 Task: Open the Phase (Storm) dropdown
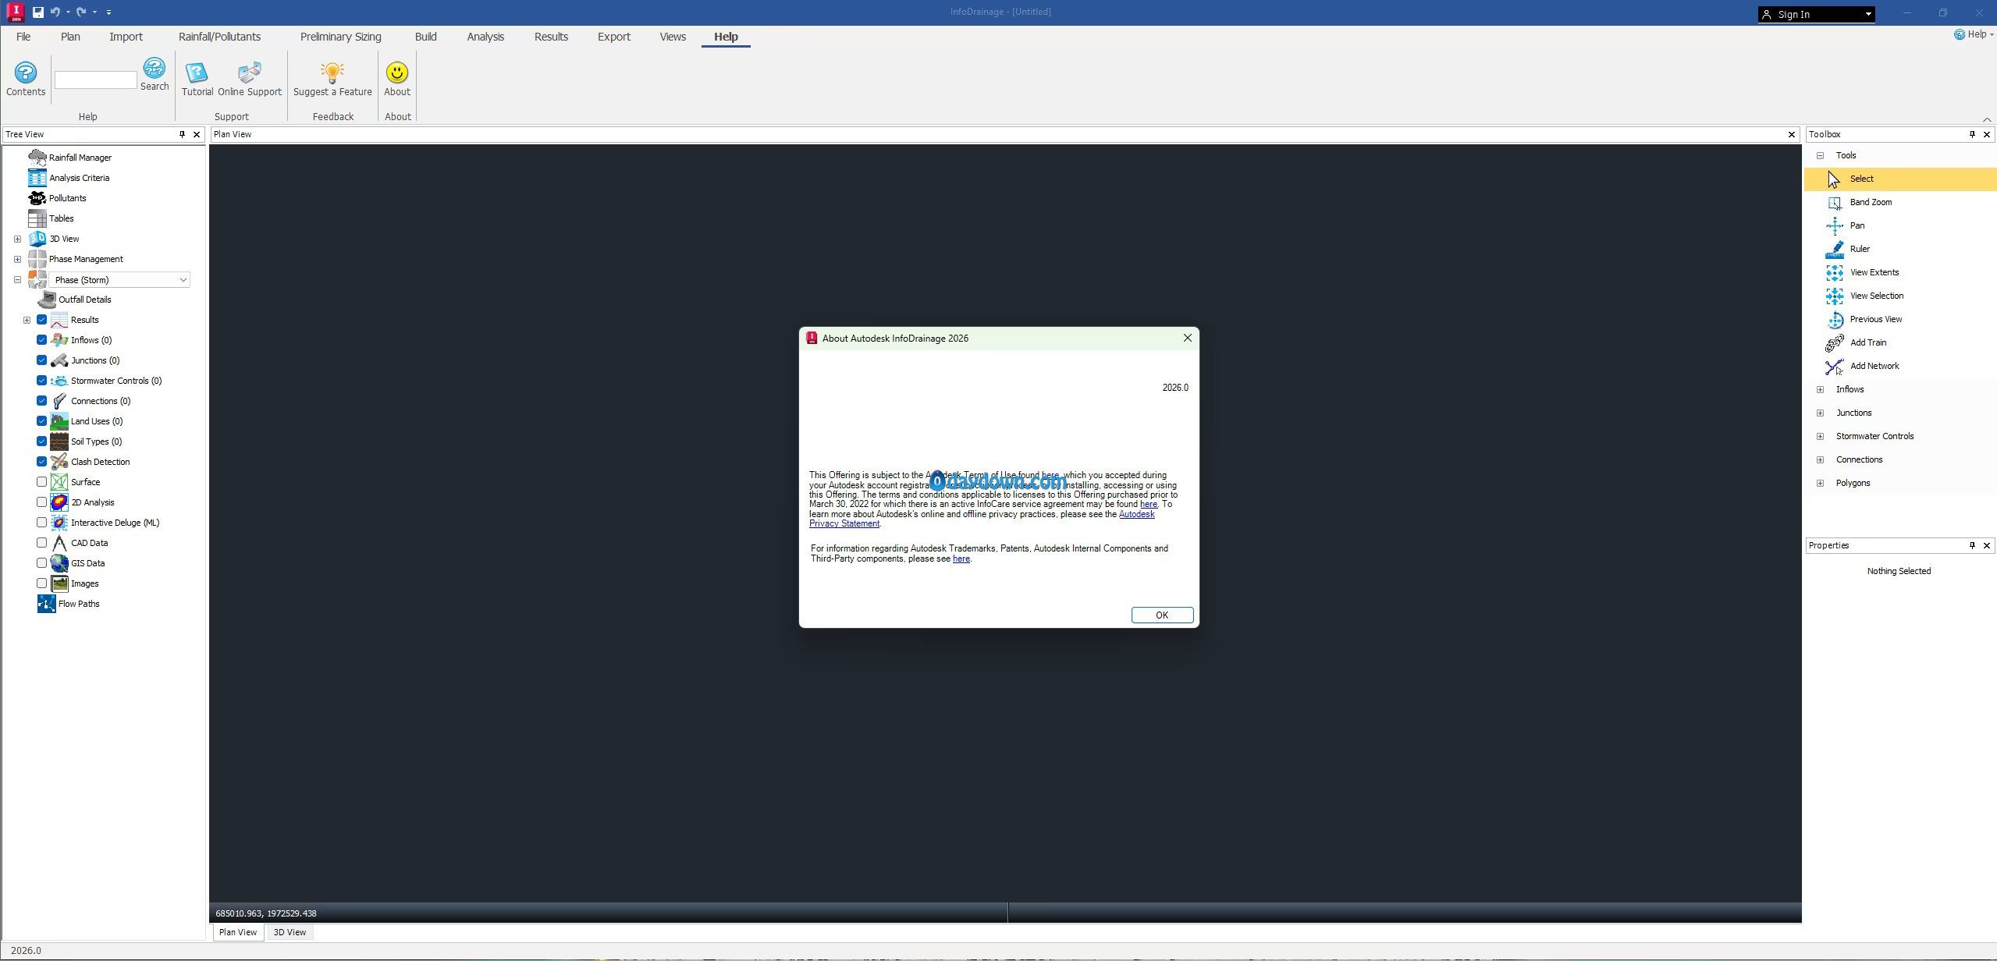point(183,280)
